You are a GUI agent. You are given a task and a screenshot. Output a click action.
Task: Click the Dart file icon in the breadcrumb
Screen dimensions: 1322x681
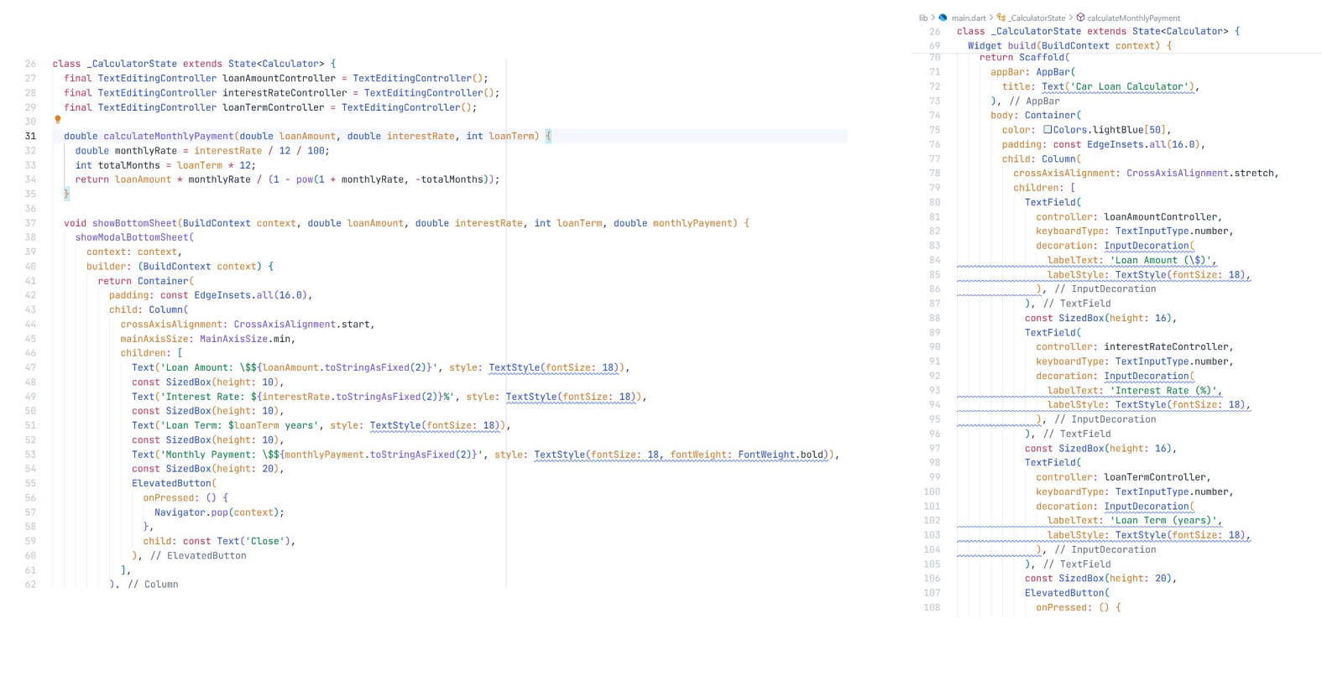click(943, 18)
